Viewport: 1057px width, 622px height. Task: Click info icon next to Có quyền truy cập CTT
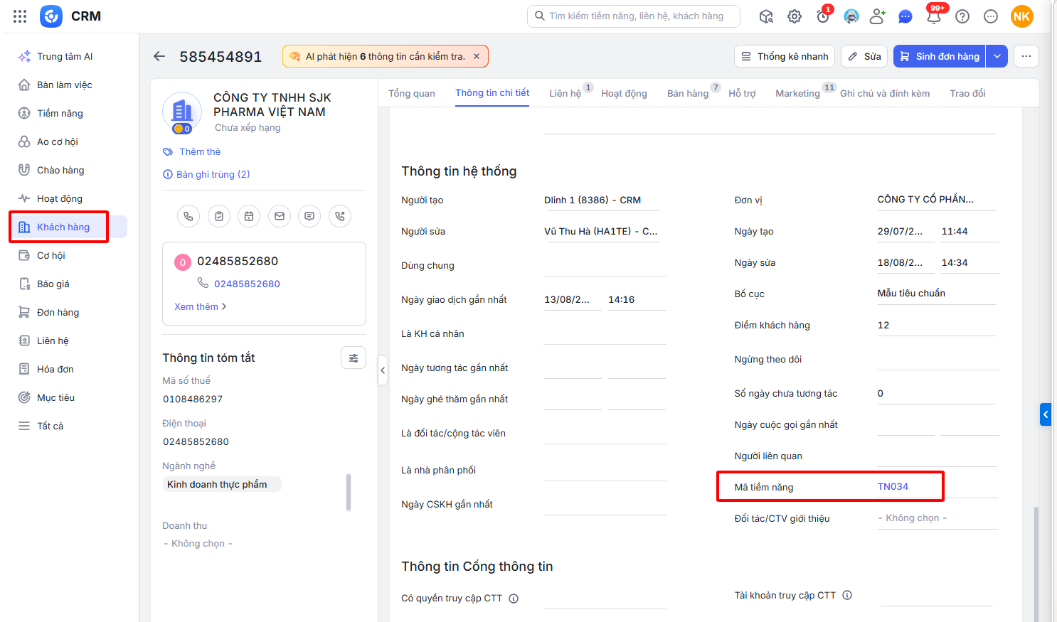[x=514, y=599]
